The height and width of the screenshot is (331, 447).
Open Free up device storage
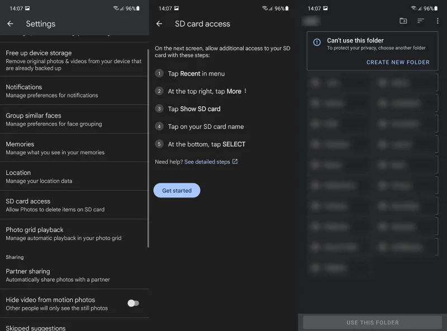coord(74,60)
